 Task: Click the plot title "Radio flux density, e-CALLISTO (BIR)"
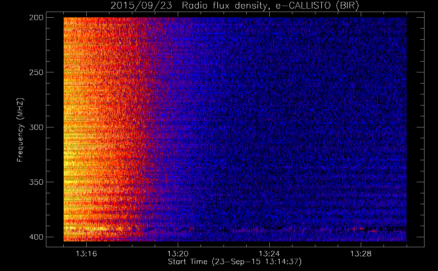click(x=270, y=6)
